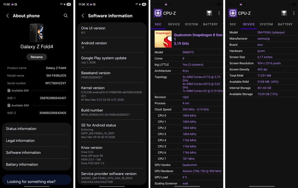This screenshot has height=188, width=298.
Task: Switch to SYSTEM tab in left CPU-Z screen
Action: click(x=191, y=24)
